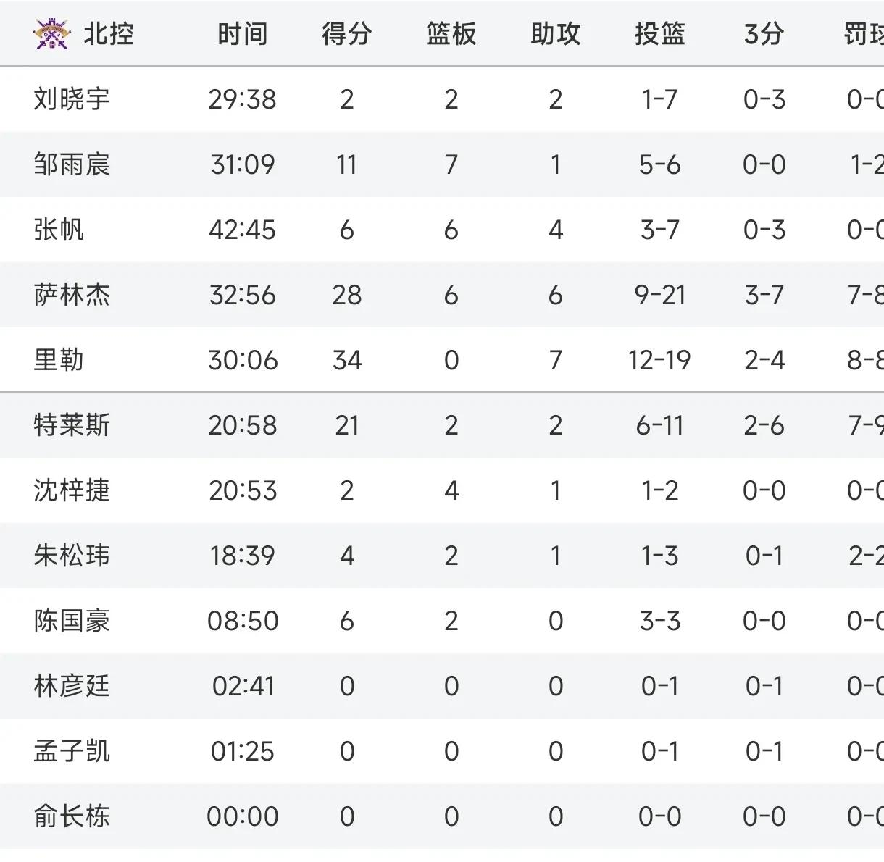Select the 投篮 column header
Screen dimensions: 884x862
pos(659,34)
